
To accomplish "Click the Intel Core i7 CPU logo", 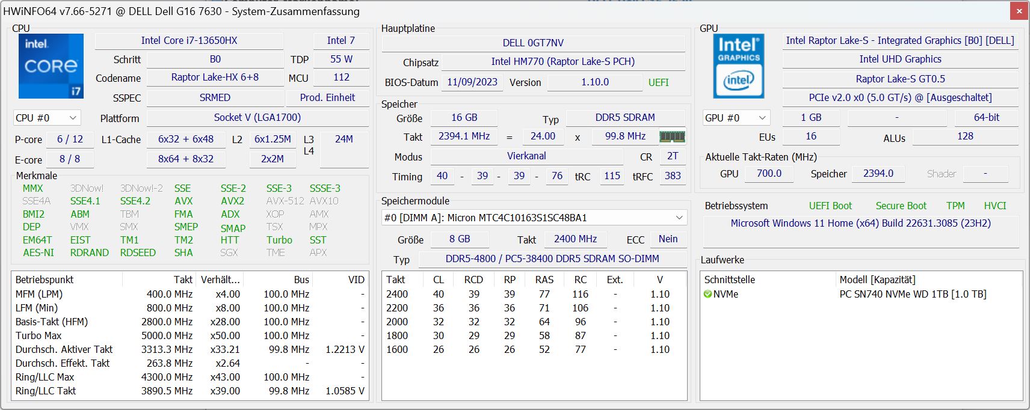I will tap(51, 66).
